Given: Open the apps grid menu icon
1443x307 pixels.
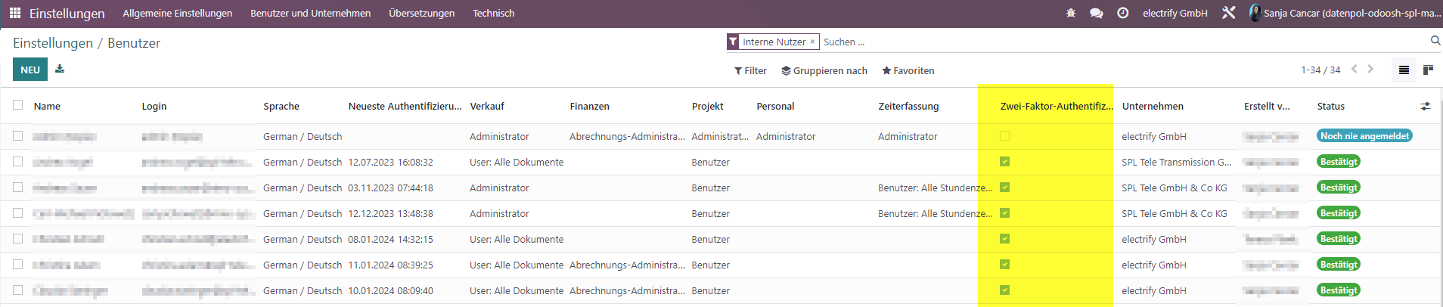Looking at the screenshot, I should coord(15,13).
